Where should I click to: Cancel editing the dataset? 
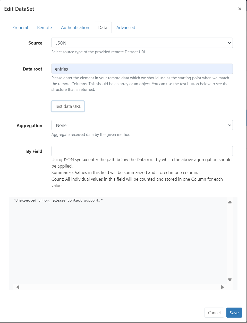(x=214, y=313)
